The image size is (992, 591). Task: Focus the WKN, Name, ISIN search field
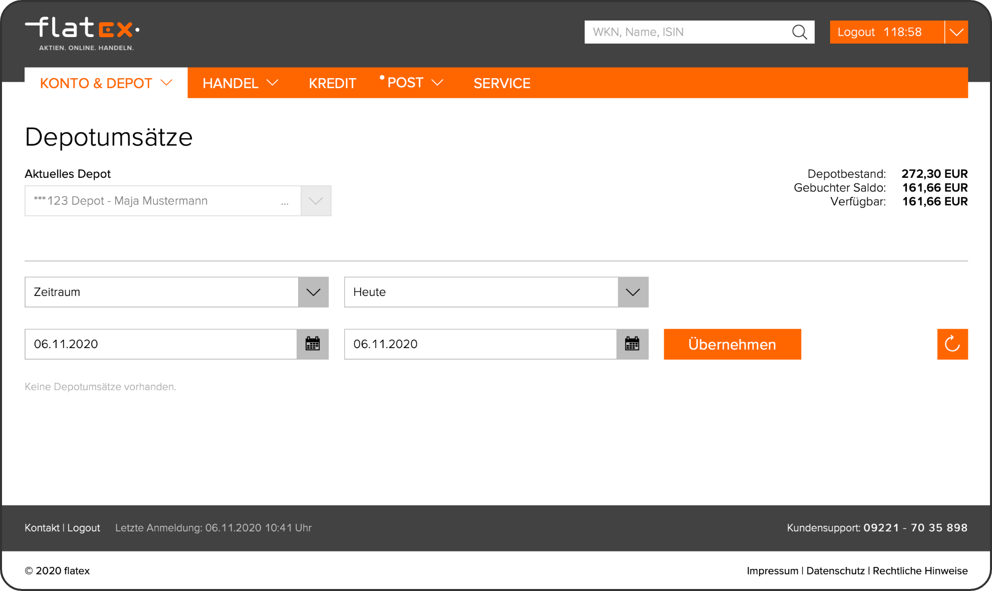(x=686, y=32)
